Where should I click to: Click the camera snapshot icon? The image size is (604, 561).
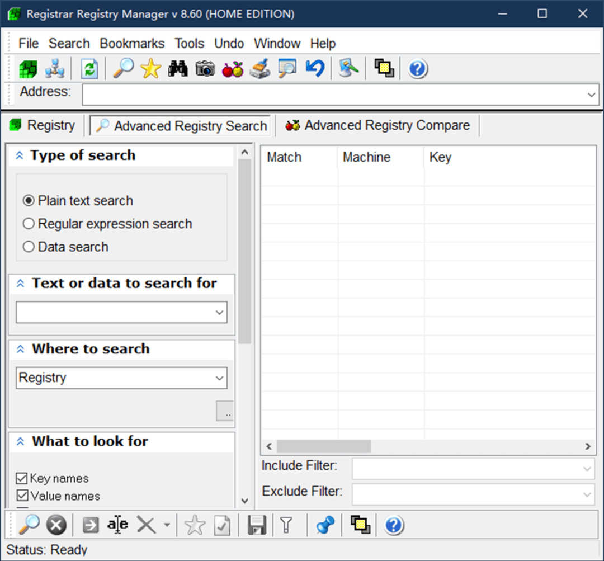coord(205,69)
